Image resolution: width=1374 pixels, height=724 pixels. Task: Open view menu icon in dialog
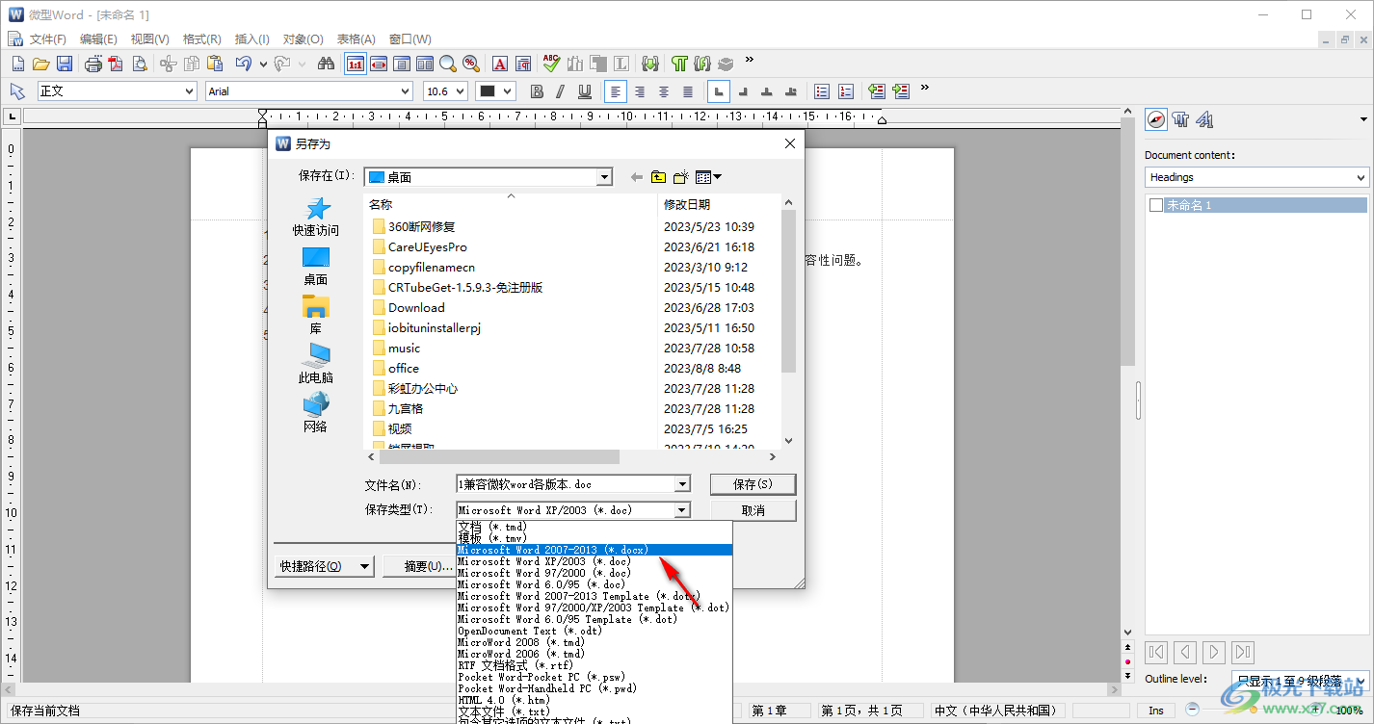tap(708, 177)
